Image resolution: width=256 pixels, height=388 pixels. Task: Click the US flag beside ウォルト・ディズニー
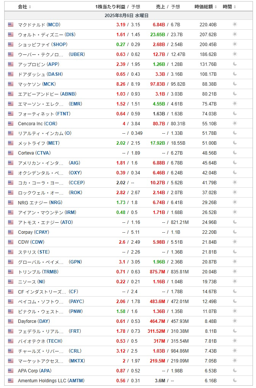(x=11, y=34)
